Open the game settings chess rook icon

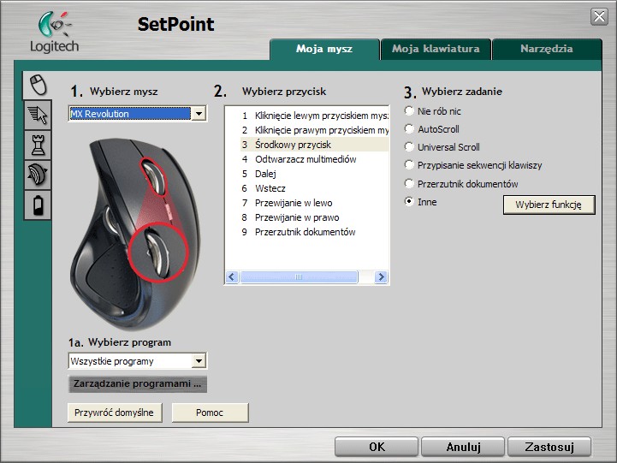coord(38,144)
